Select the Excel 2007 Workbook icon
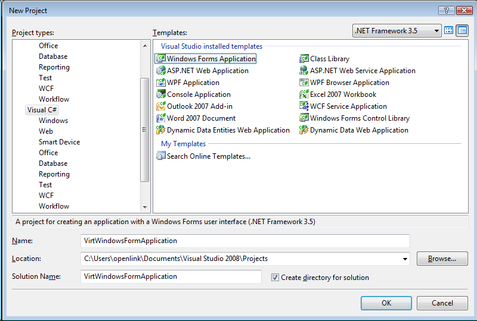Screen dimensions: 477x321 click(x=303, y=95)
